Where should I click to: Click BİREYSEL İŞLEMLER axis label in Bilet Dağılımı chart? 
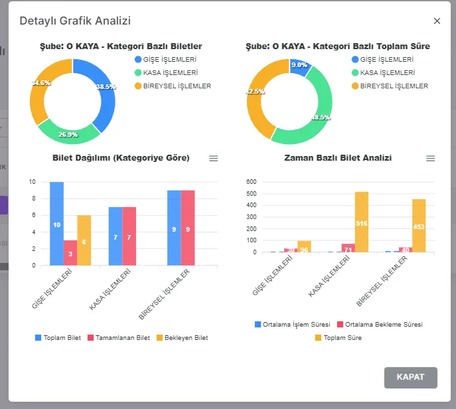pos(164,294)
